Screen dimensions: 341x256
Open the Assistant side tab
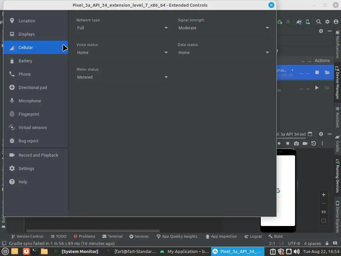(x=337, y=117)
